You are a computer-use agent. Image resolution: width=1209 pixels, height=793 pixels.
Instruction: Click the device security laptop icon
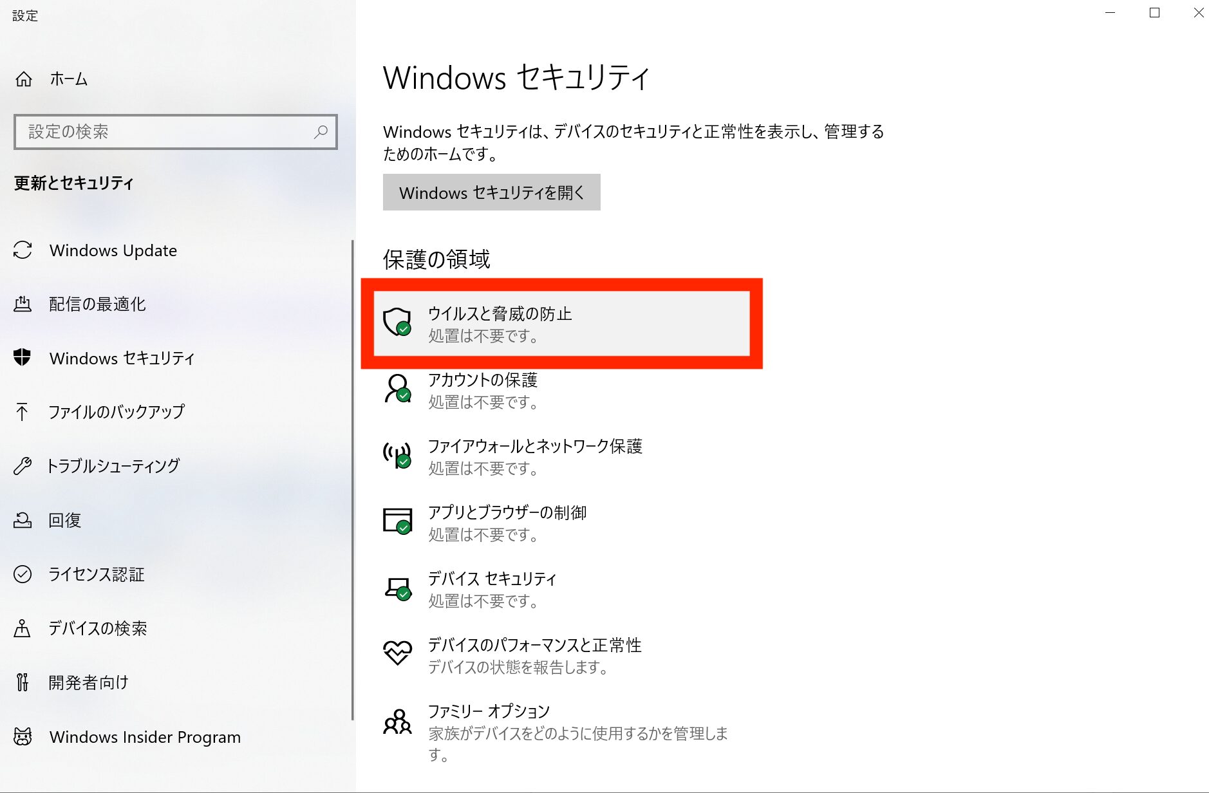tap(397, 588)
